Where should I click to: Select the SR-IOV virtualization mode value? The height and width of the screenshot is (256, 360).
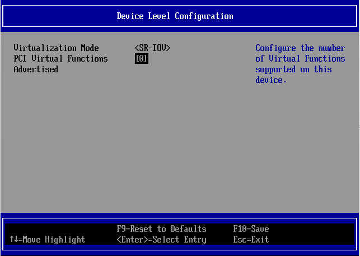(152, 48)
